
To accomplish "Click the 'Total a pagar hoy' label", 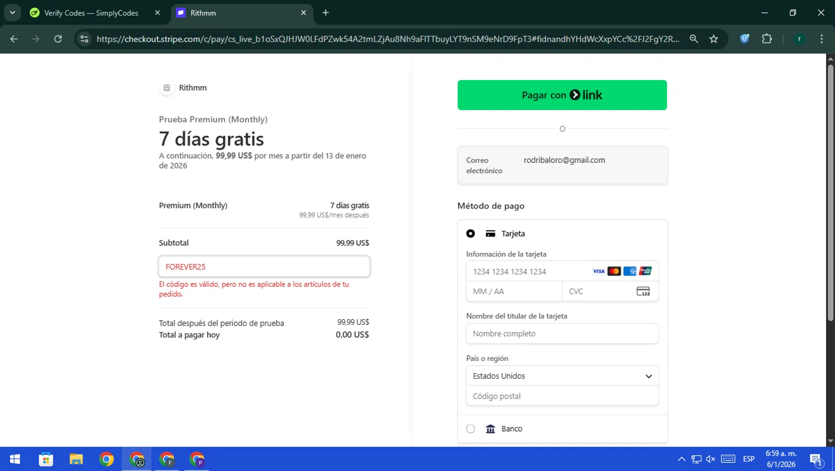I will click(189, 335).
